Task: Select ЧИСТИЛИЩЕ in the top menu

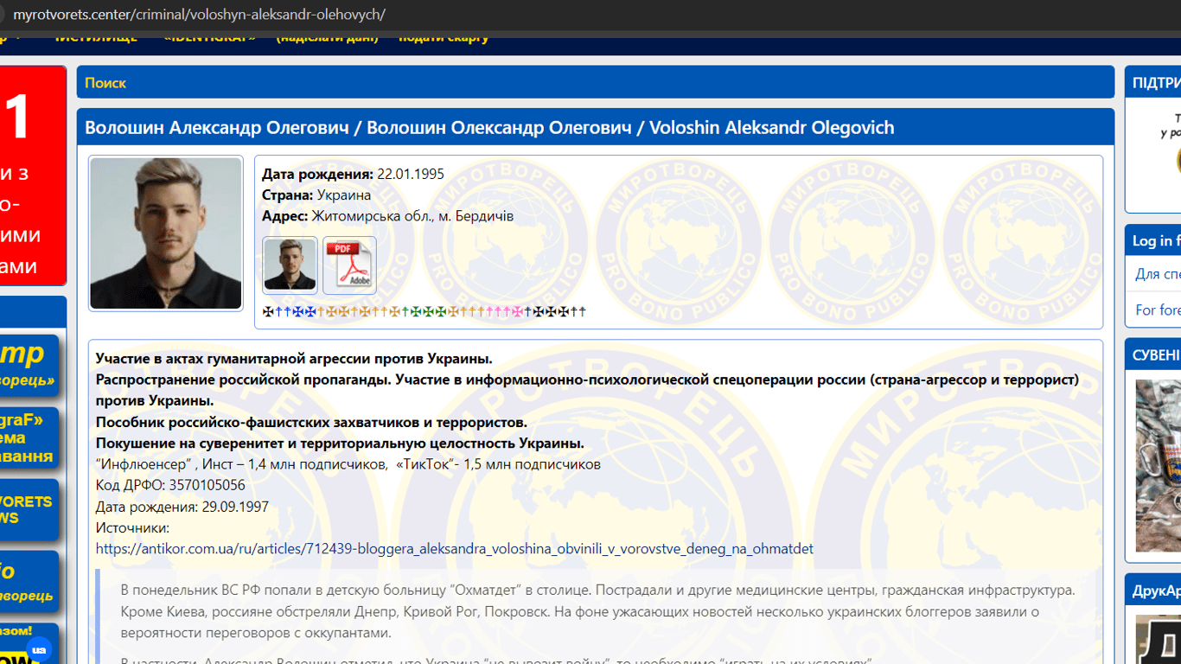Action: point(98,37)
